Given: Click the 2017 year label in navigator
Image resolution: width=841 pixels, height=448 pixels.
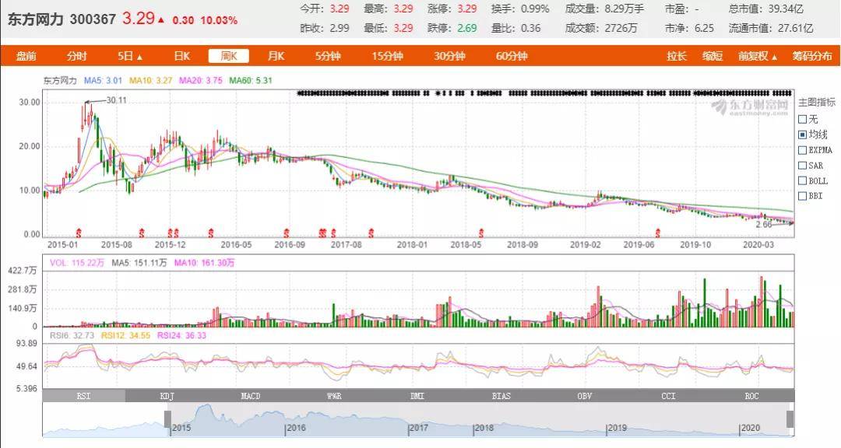Looking at the screenshot, I should click(x=418, y=428).
